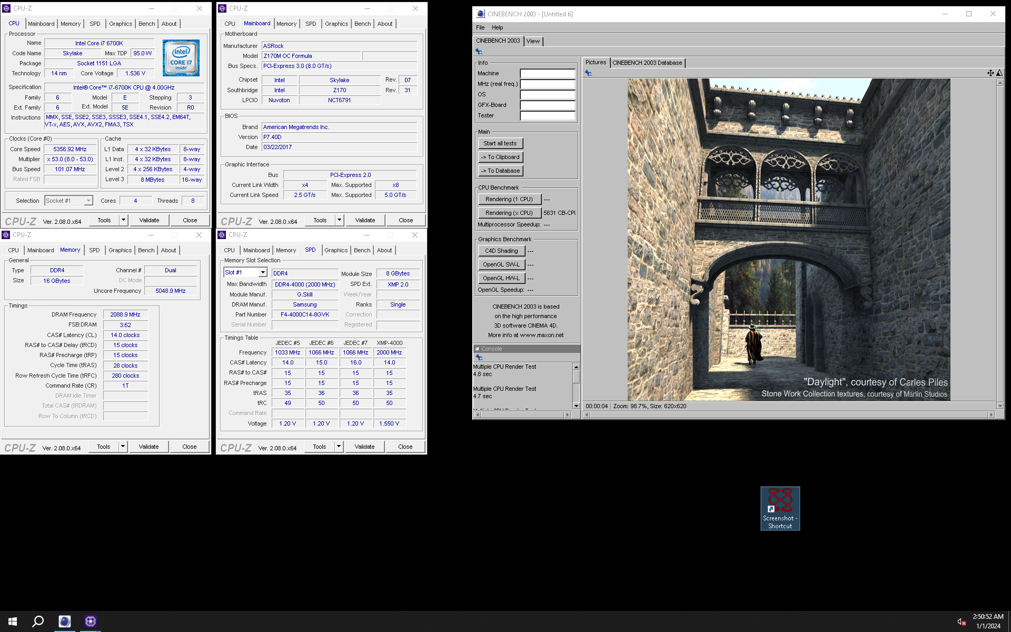Click Close in the Mainboard window

(x=405, y=220)
